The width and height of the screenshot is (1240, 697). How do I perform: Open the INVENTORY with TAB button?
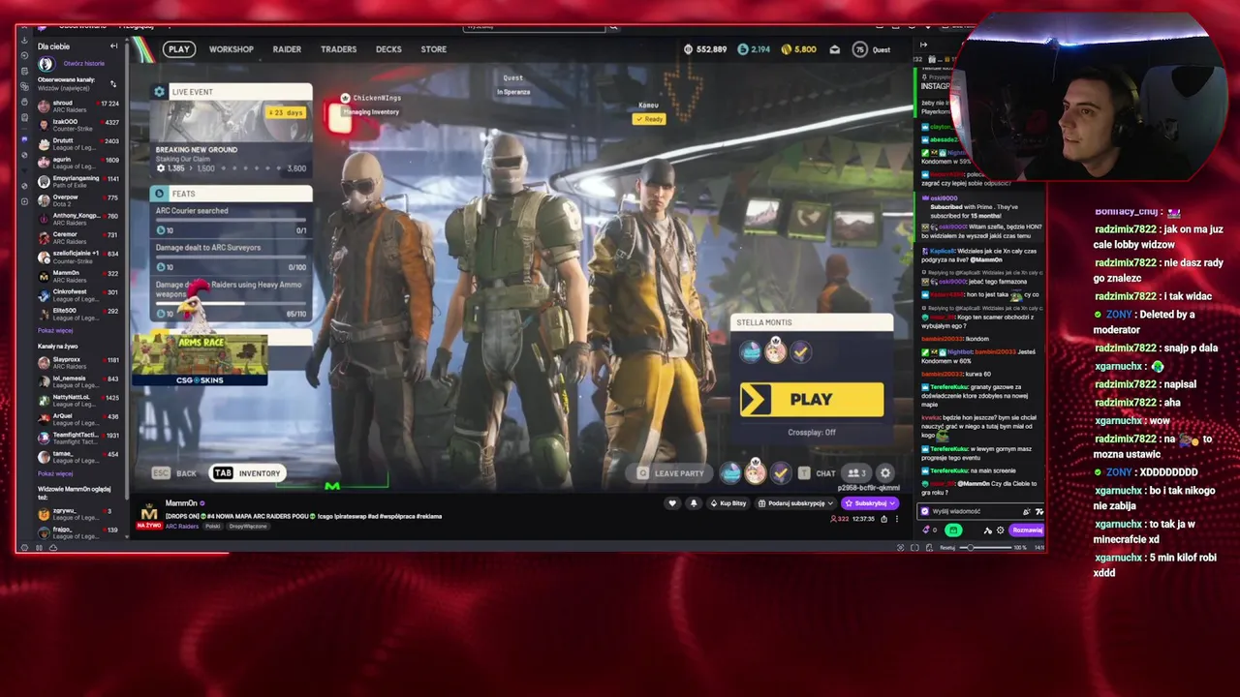coord(248,473)
